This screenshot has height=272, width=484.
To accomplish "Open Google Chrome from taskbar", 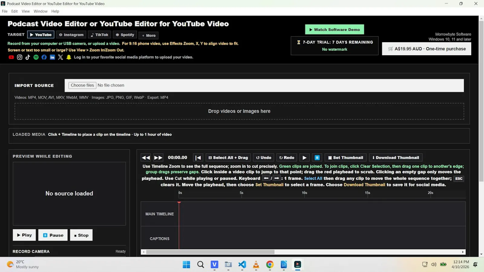I will (x=270, y=265).
